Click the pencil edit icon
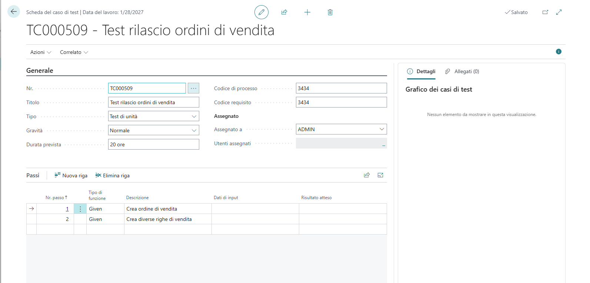This screenshot has width=590, height=283. click(261, 12)
